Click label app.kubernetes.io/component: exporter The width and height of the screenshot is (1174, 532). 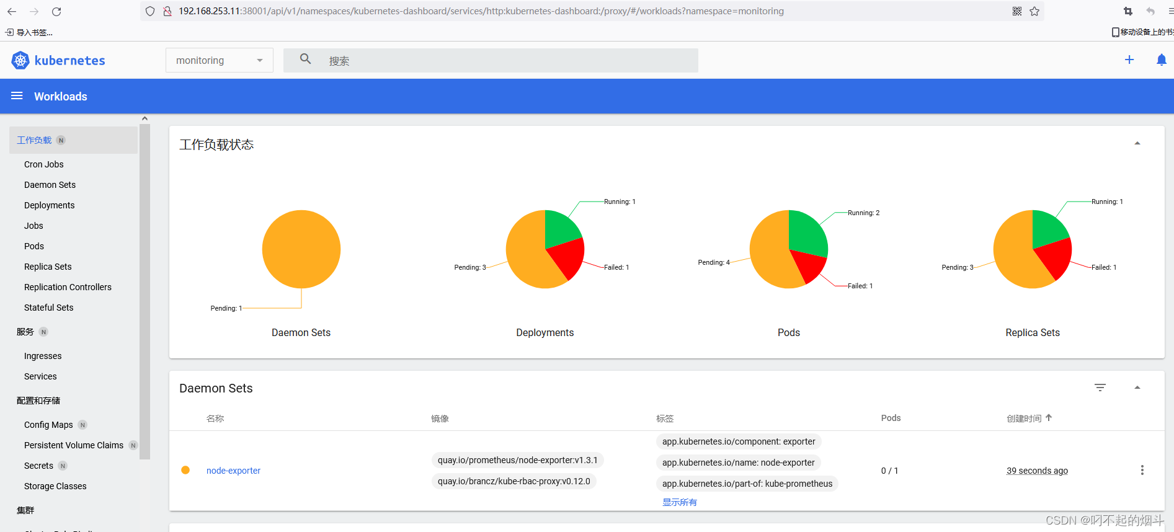point(739,441)
